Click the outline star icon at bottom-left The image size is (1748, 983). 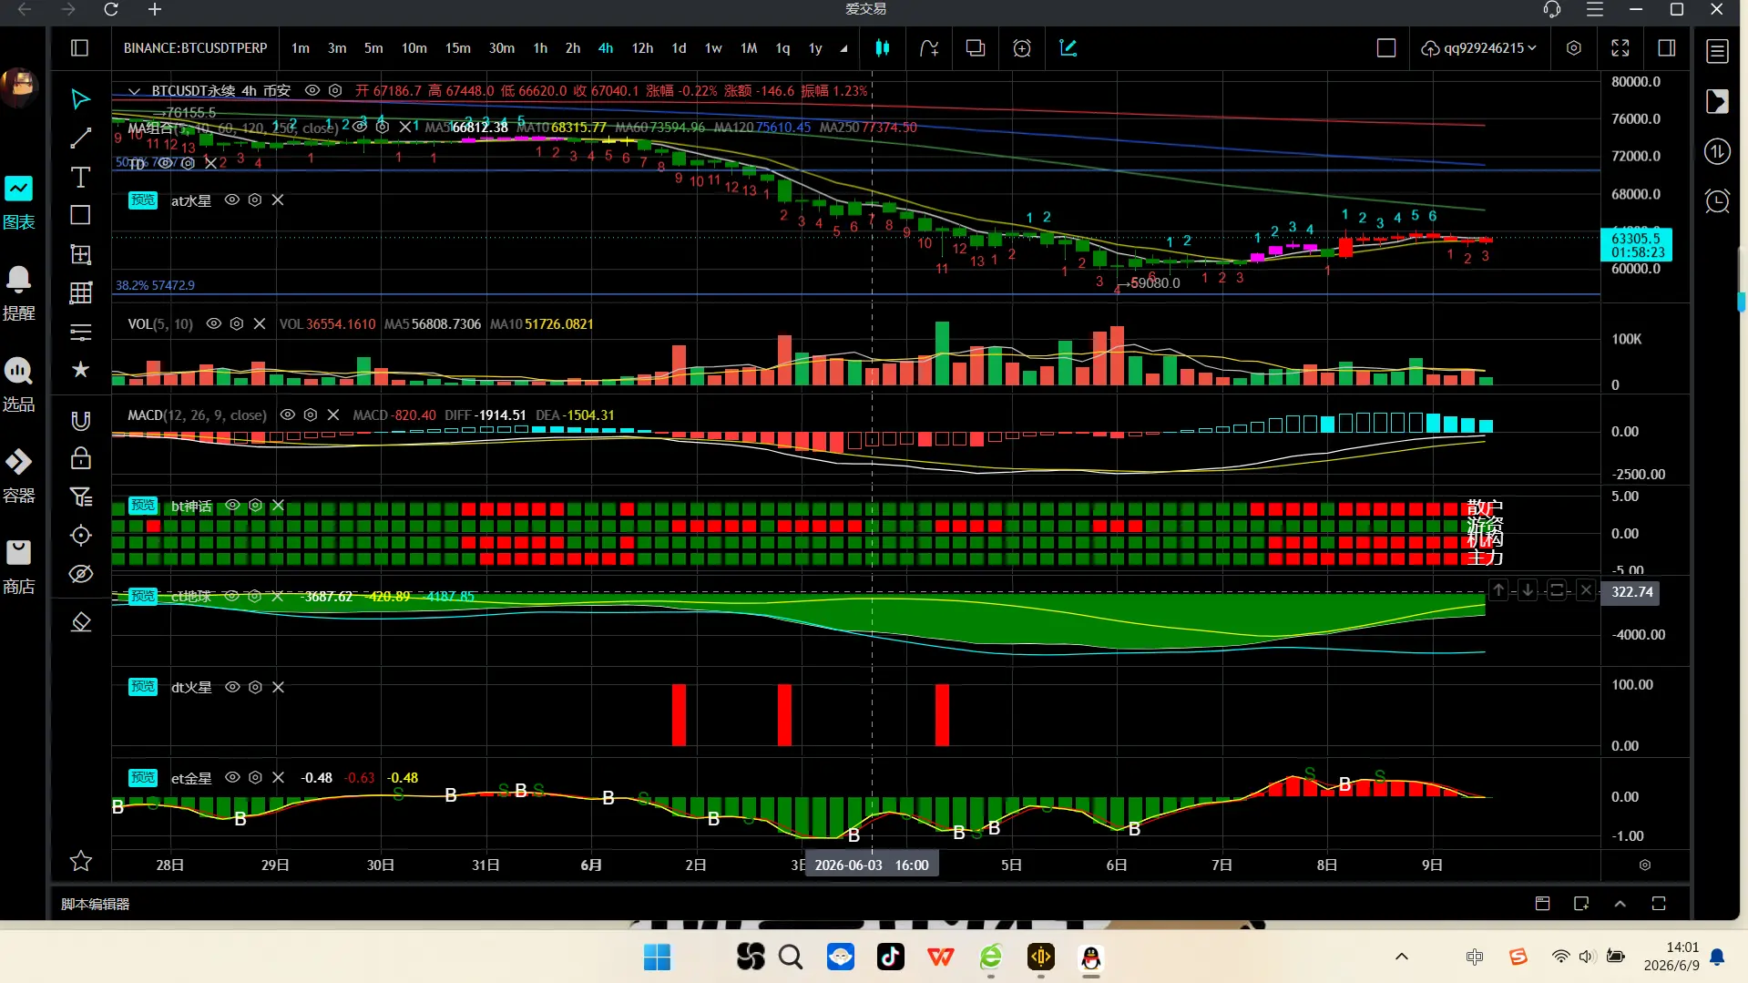(80, 861)
